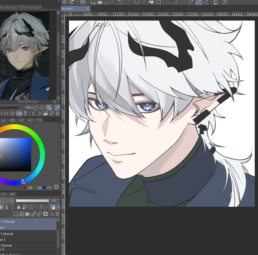258x255 pixels.
Task: Open the layer blending mode dropdown
Action: pyautogui.click(x=7, y=201)
